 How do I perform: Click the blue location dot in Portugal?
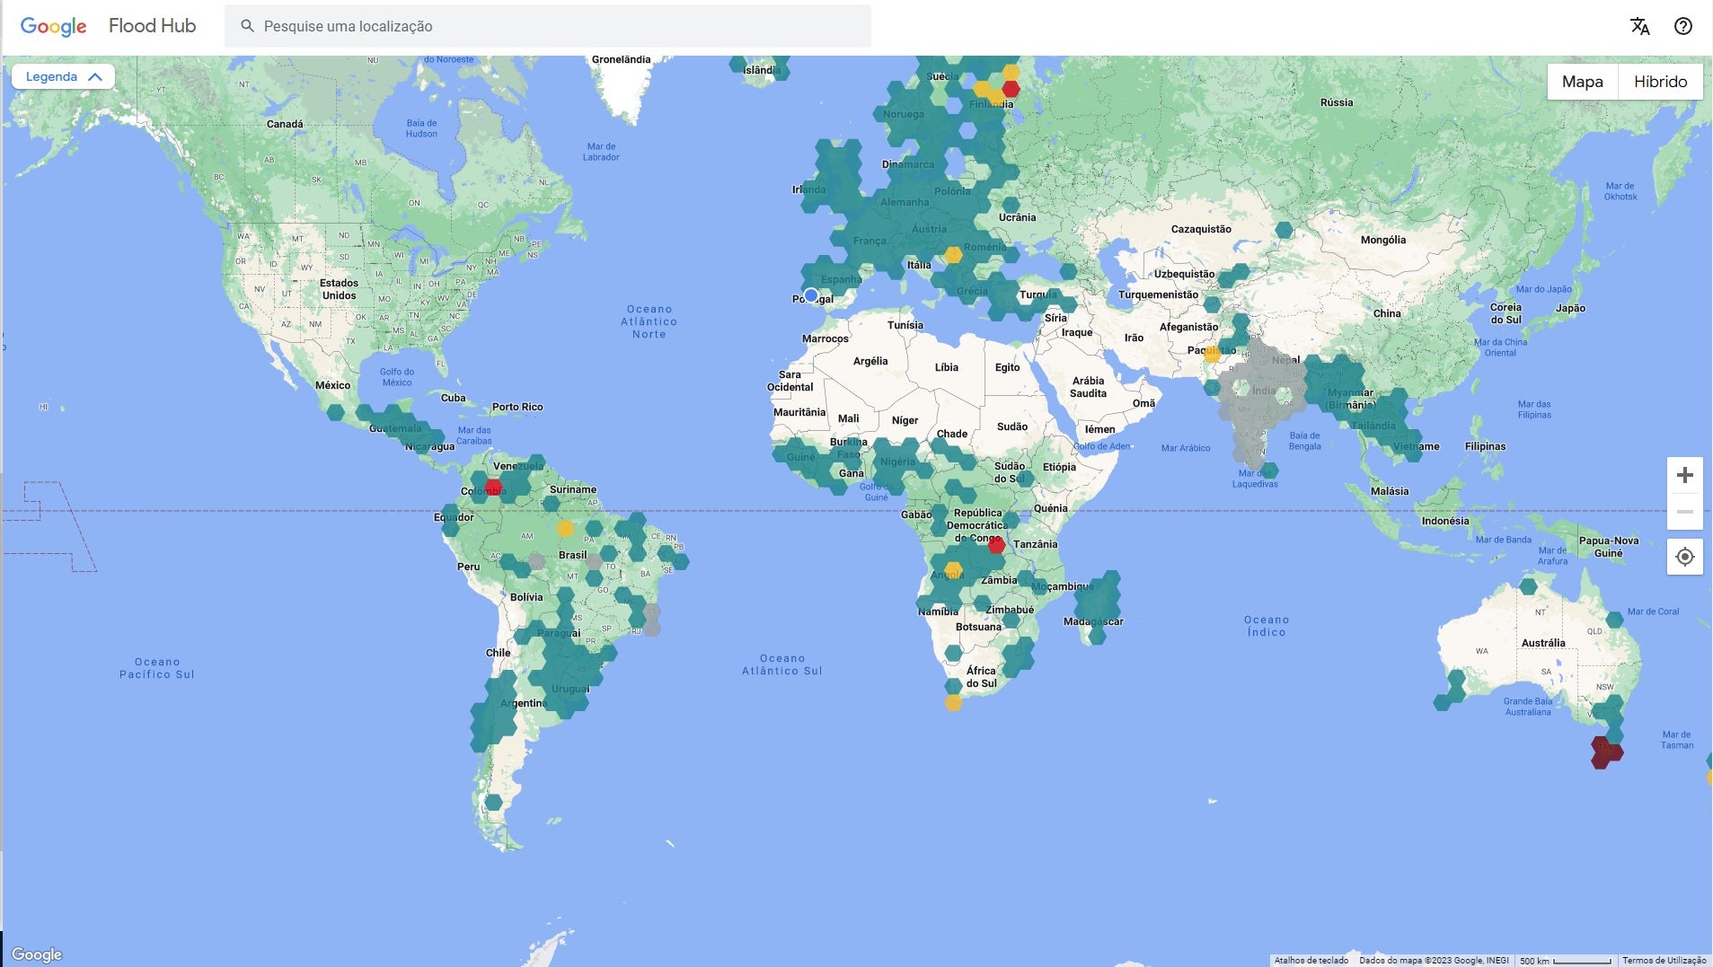811,294
